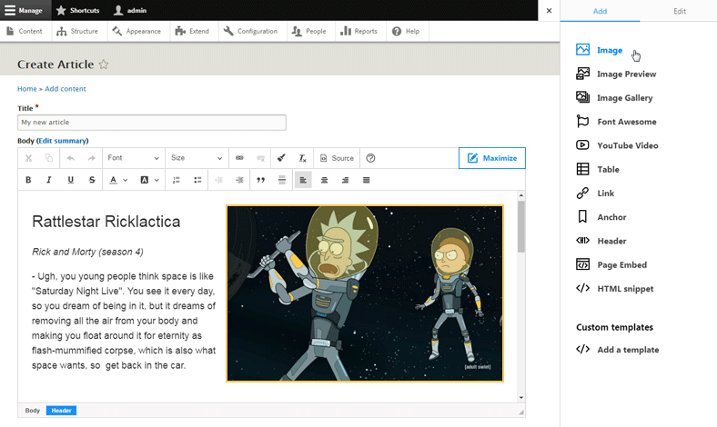The height and width of the screenshot is (427, 717).
Task: Open the Extend admin menu
Action: 192,31
